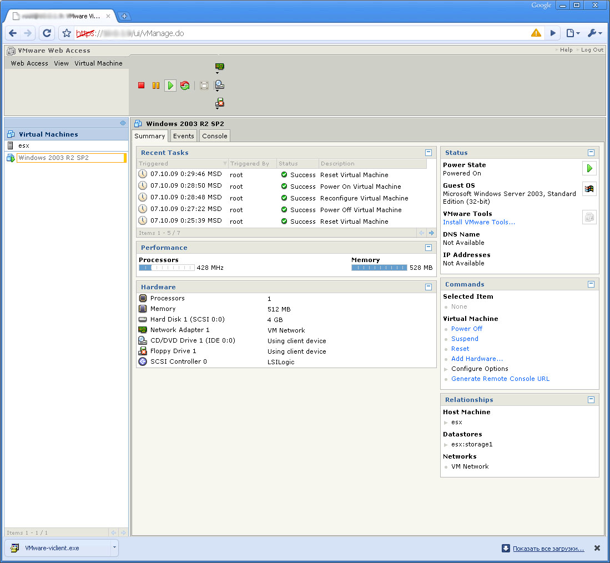Click the Log Out link

pyautogui.click(x=592, y=50)
